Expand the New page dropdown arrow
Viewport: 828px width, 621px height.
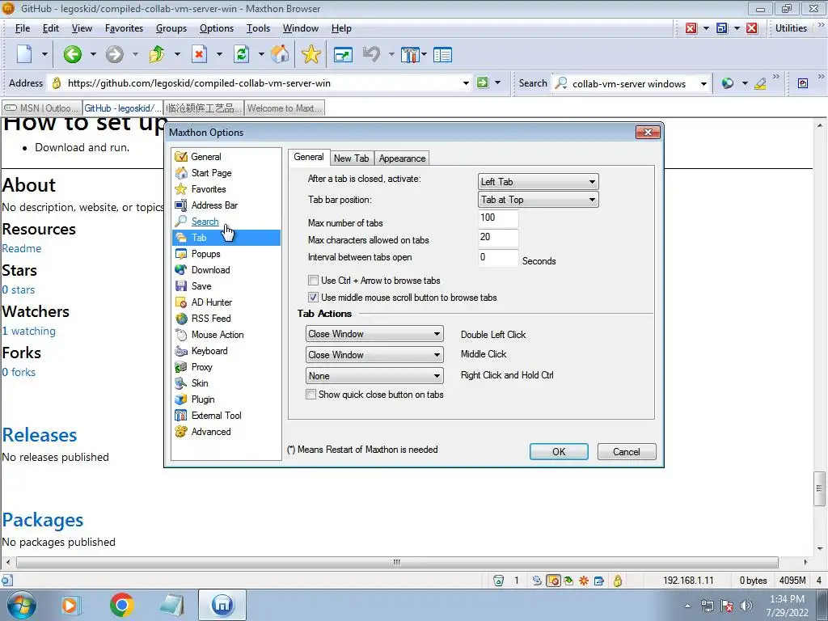tap(44, 54)
